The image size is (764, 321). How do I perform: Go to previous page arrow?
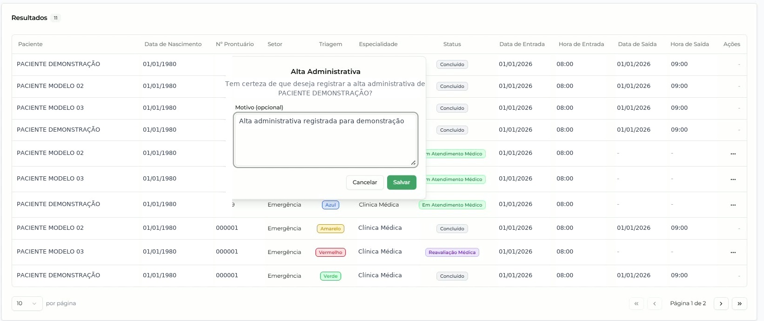[x=654, y=303]
